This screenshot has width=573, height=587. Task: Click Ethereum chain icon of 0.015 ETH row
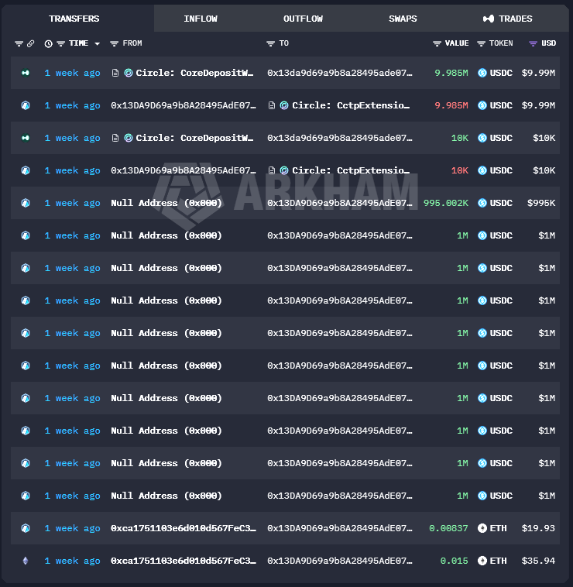point(26,561)
